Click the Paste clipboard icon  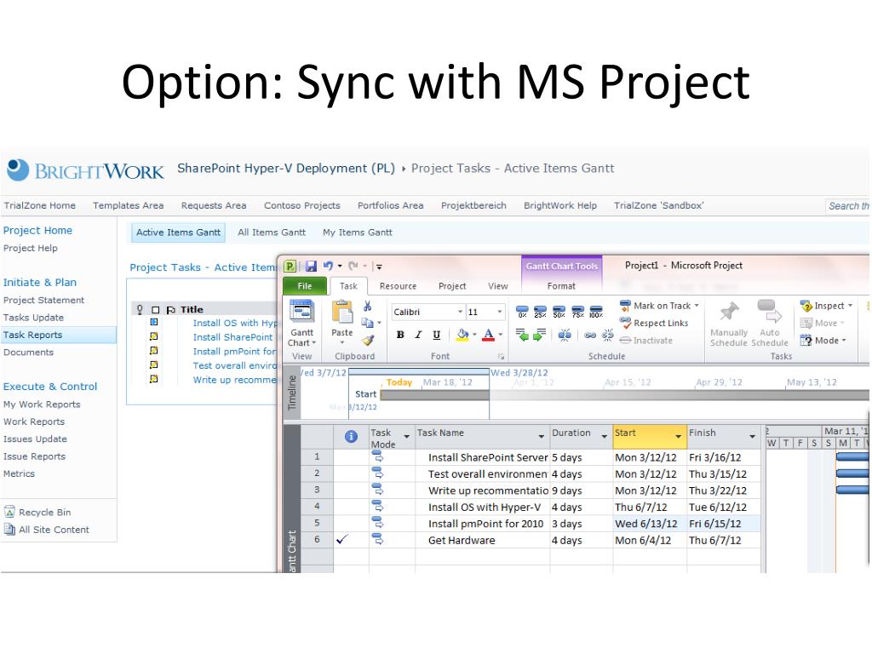point(342,313)
